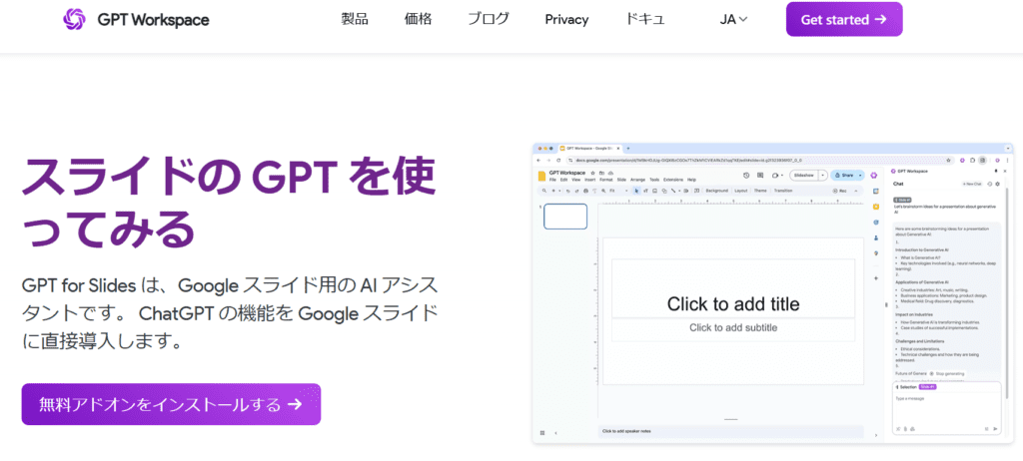
Task: Click the speaker notes field
Action: pos(730,431)
